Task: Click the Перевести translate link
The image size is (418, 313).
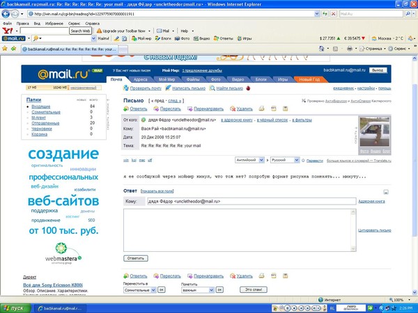Action: [315, 161]
